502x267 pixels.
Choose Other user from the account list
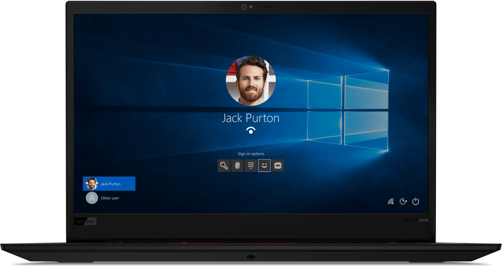click(x=109, y=198)
